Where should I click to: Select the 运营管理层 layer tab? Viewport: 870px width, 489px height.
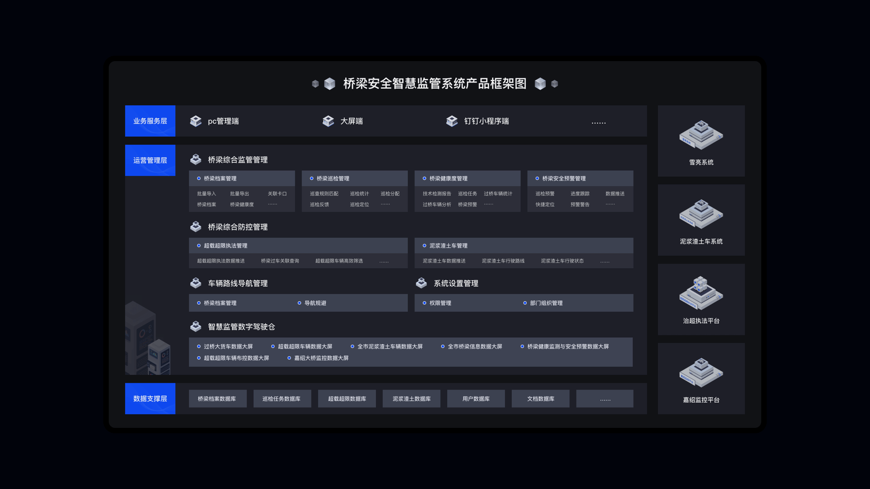coord(150,160)
